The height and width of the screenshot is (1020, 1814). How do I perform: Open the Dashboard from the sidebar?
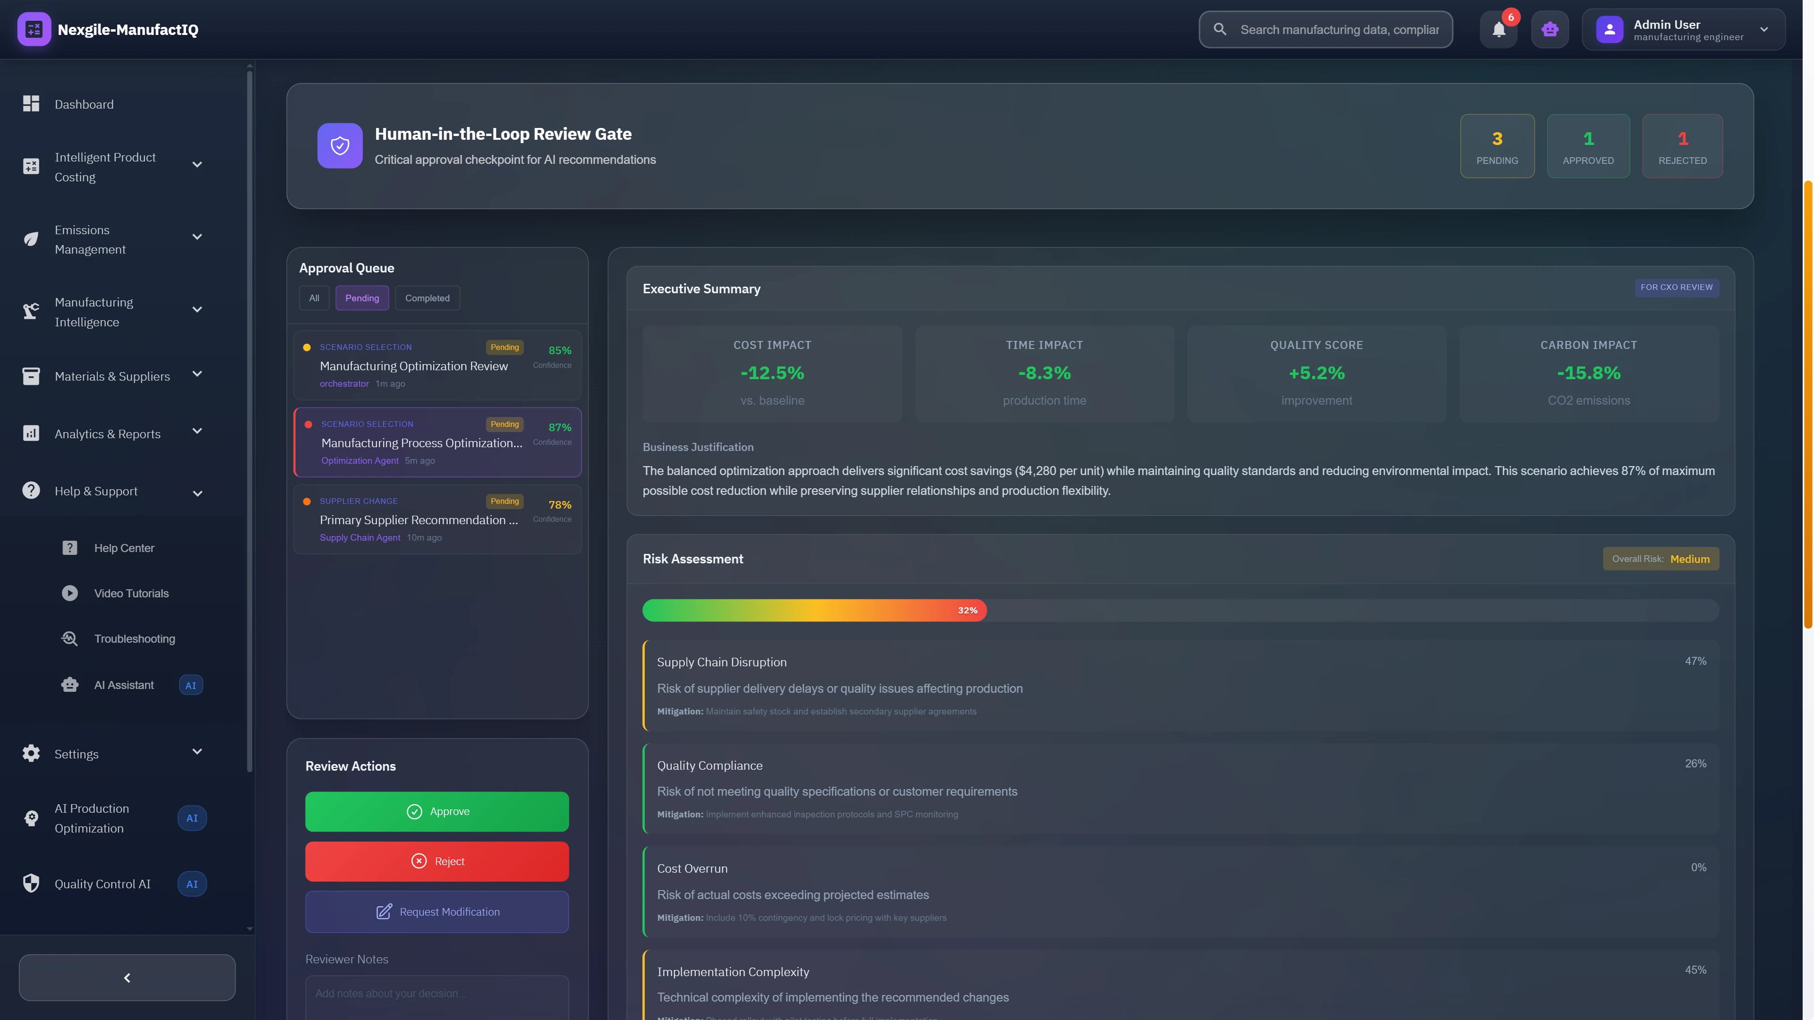point(84,103)
